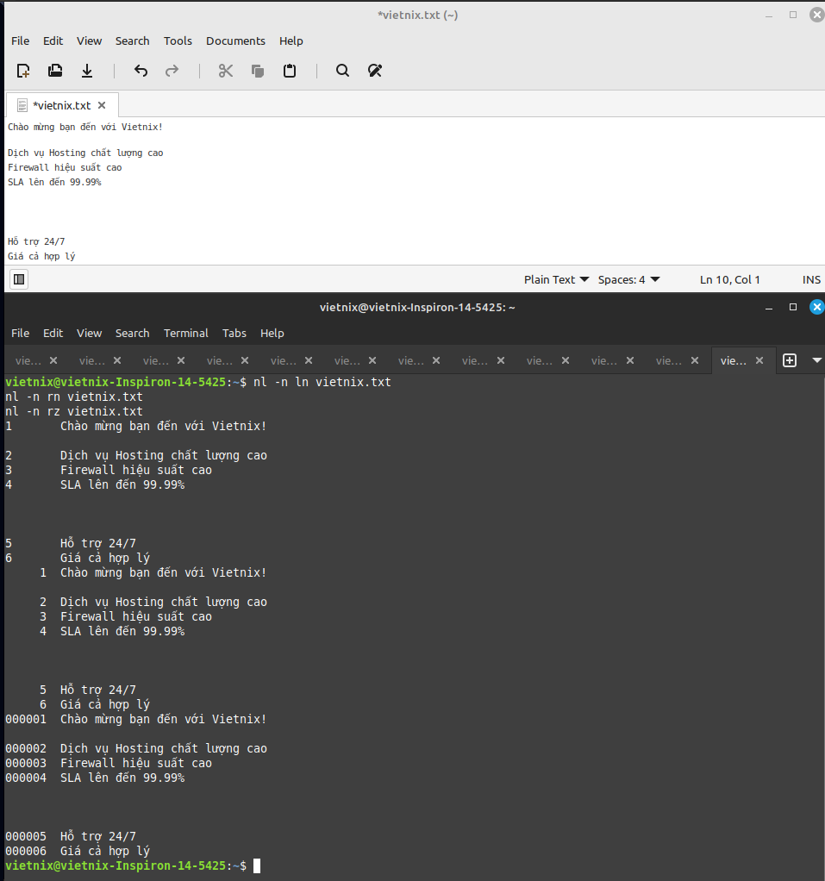Open the editor File menu
This screenshot has width=825, height=881.
click(x=20, y=41)
